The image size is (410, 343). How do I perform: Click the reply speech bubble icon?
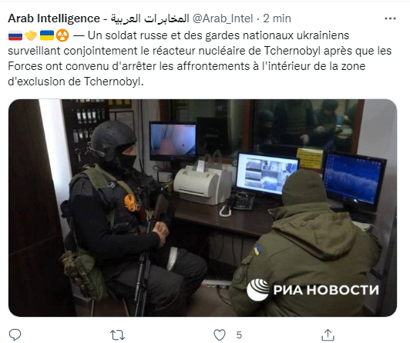coord(15,334)
